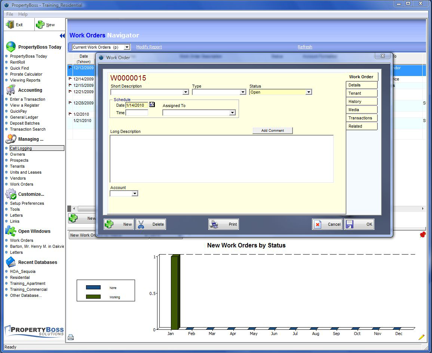Click the green plus New icon in dialog
432x353 pixels.
point(109,224)
